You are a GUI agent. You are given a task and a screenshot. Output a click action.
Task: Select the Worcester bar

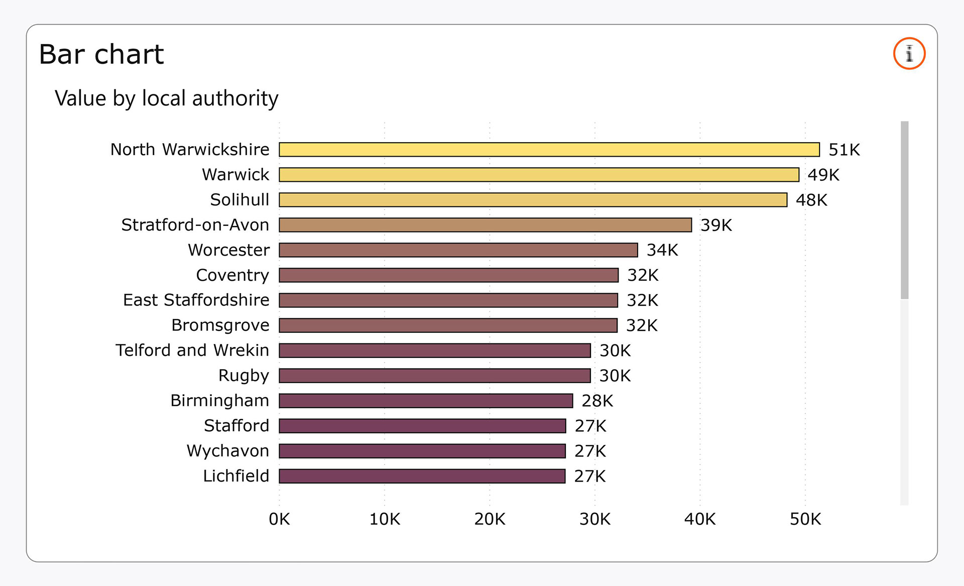pos(457,250)
